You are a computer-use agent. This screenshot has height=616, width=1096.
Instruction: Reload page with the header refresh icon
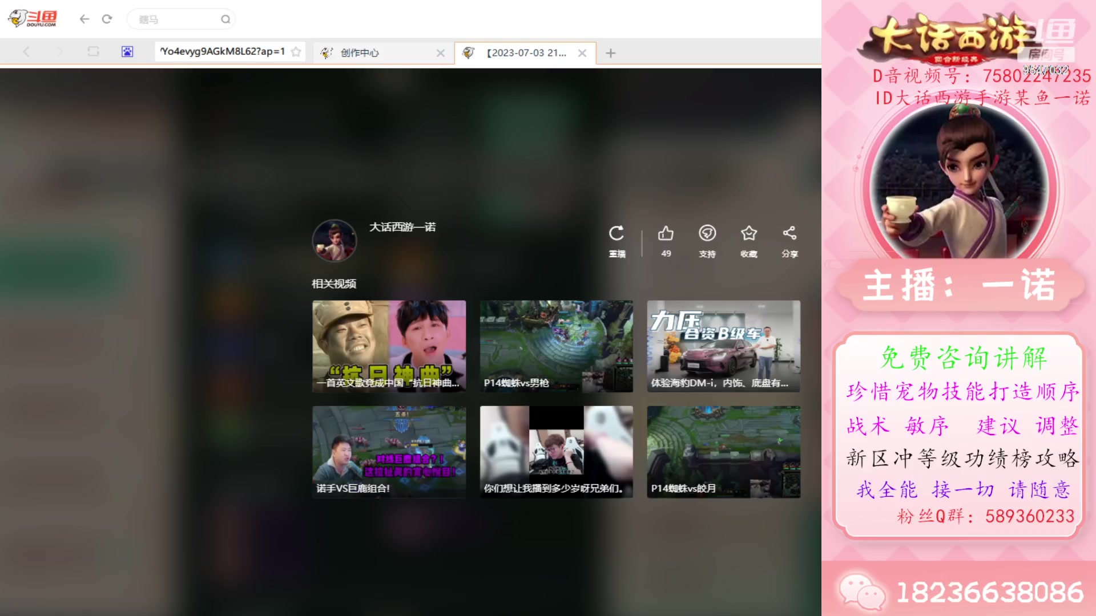click(107, 19)
